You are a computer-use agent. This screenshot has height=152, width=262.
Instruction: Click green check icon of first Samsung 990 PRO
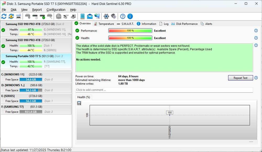coord(3,30)
